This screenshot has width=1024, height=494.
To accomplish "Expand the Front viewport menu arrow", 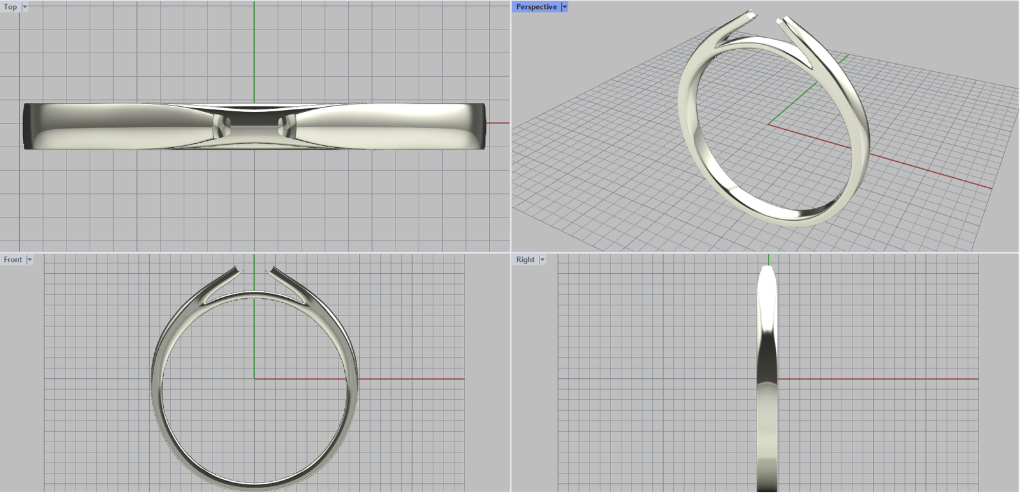I will coord(29,260).
